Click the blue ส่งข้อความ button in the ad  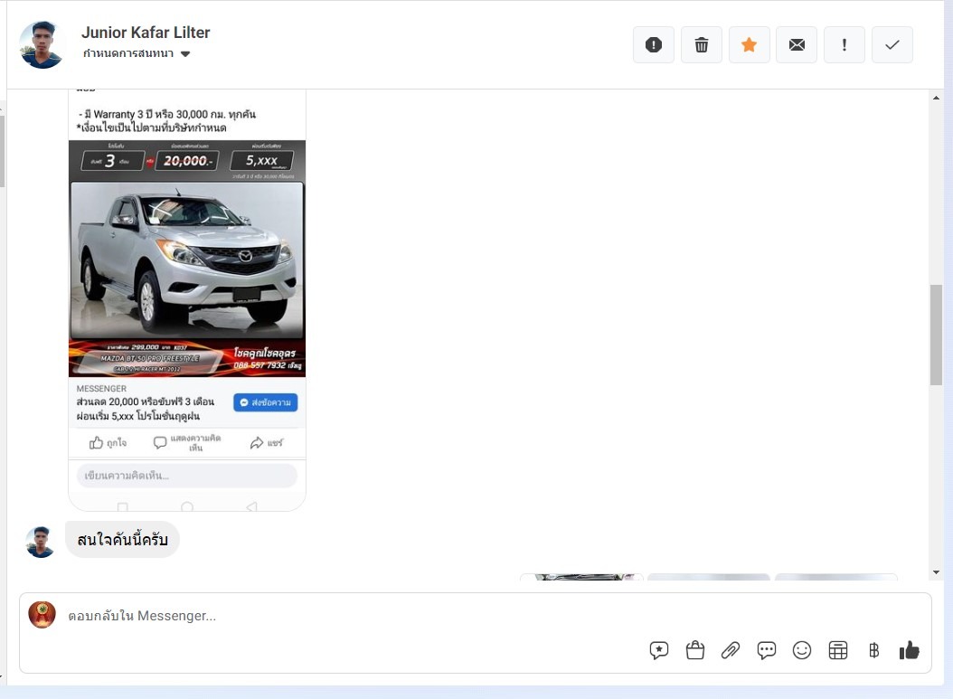(265, 402)
